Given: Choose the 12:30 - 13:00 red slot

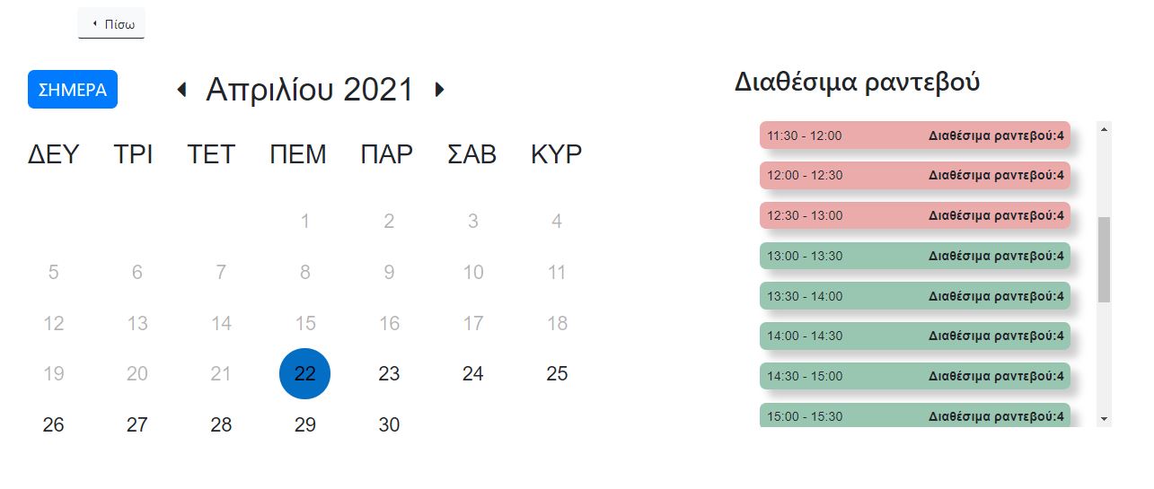Looking at the screenshot, I should [x=915, y=215].
